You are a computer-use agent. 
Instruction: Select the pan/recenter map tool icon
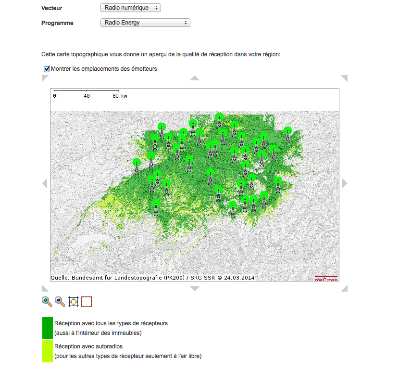pyautogui.click(x=73, y=302)
